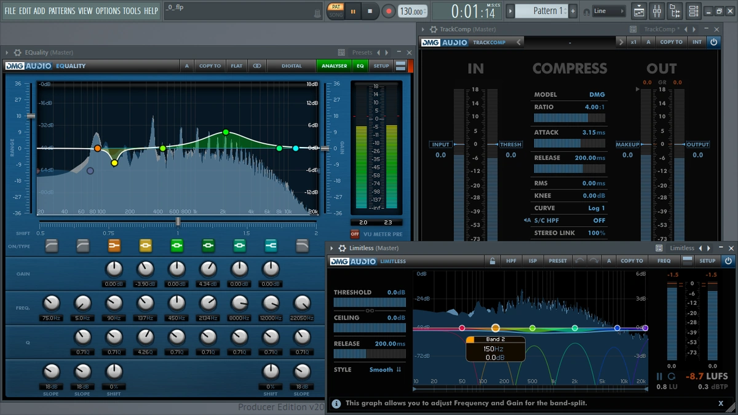Viewport: 738px width, 415px height.
Task: Pause the Limitless loudness meter
Action: (x=659, y=376)
